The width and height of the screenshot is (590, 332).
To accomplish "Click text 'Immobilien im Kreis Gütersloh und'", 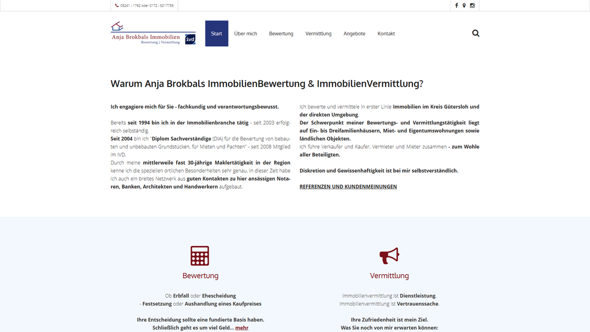I will 436,107.
